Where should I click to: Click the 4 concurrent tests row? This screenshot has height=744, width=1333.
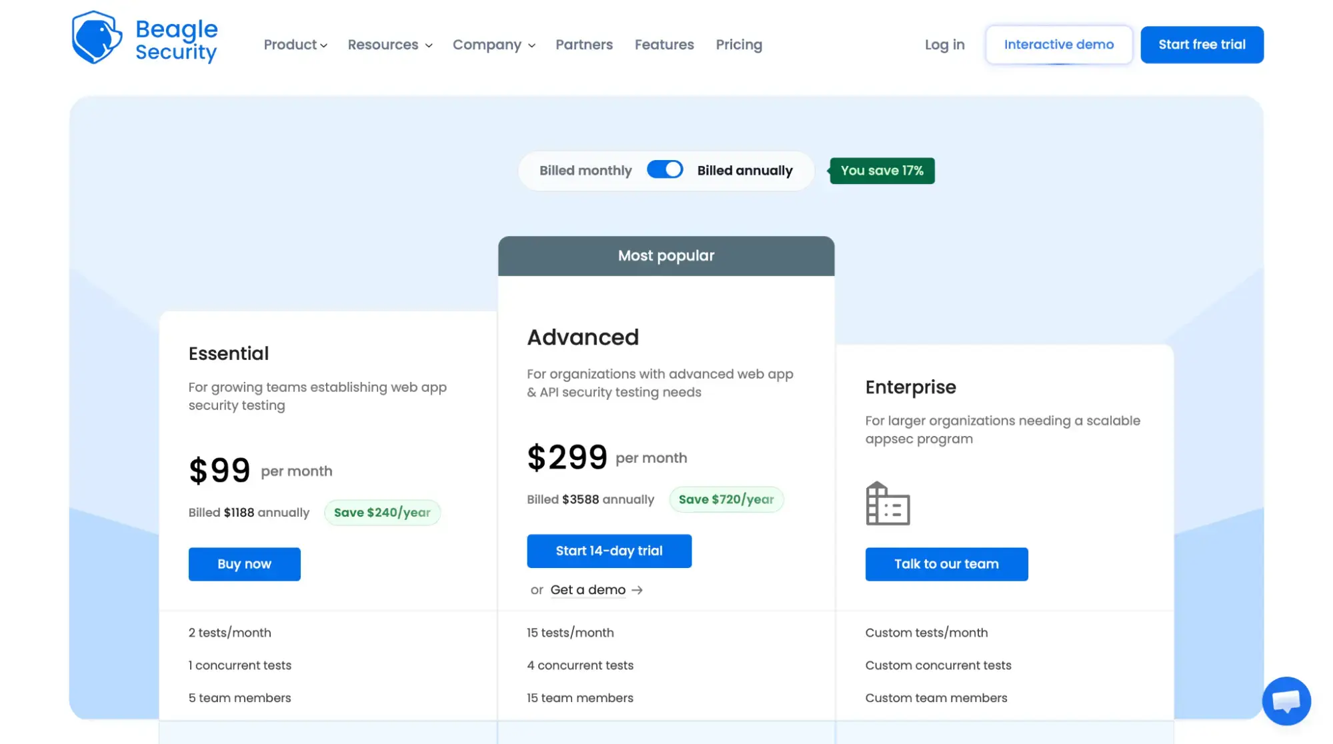point(580,665)
